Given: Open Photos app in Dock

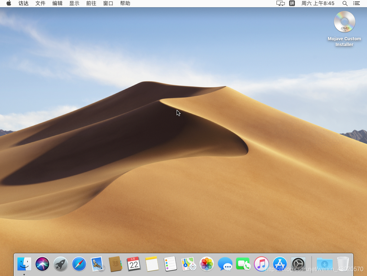Looking at the screenshot, I should point(207,264).
